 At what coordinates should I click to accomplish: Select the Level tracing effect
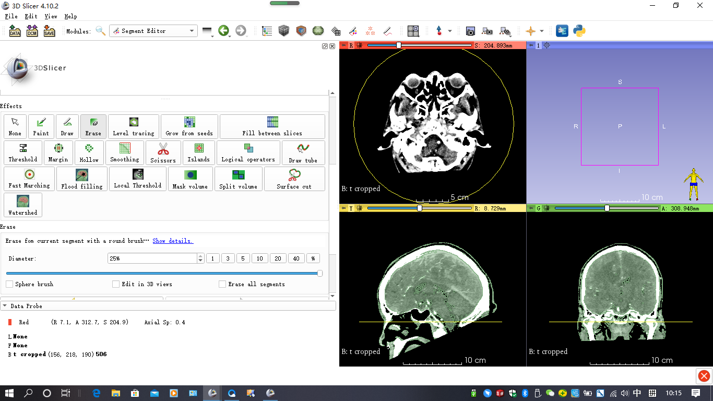click(x=134, y=126)
